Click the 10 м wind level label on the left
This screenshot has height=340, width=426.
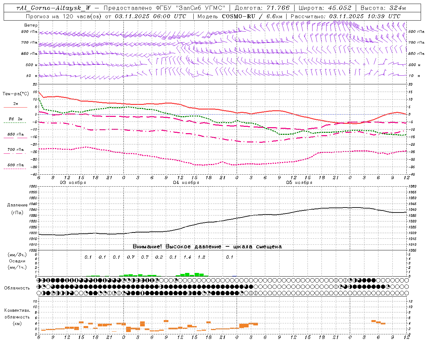pos(32,76)
